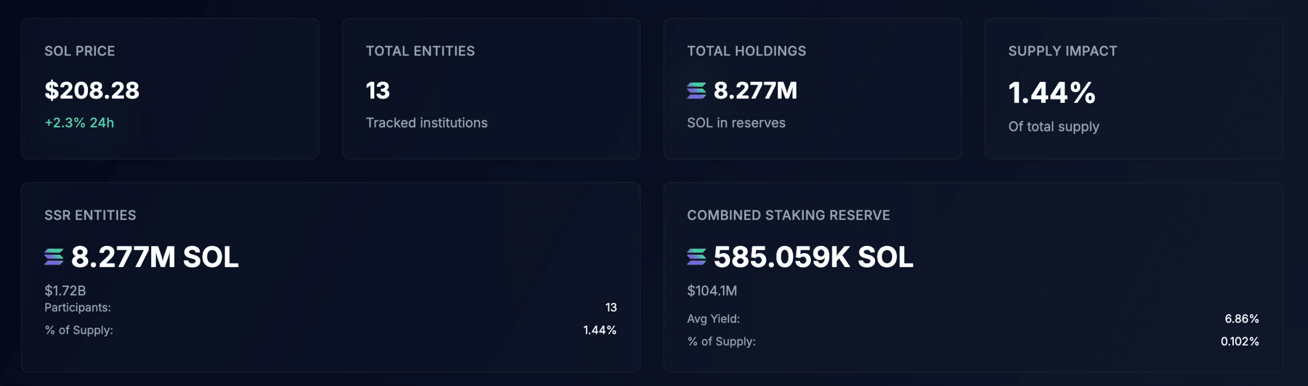Viewport: 1308px width, 386px height.
Task: Click the Of total supply subtitle
Action: [1054, 126]
